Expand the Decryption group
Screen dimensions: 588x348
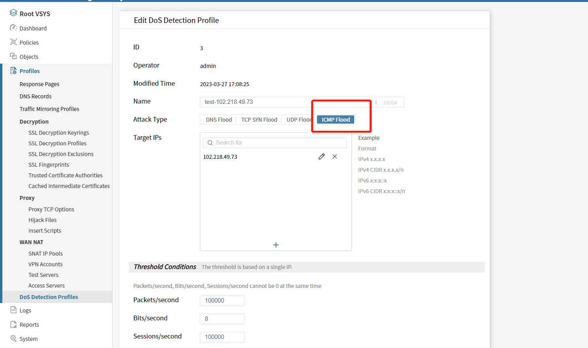34,122
